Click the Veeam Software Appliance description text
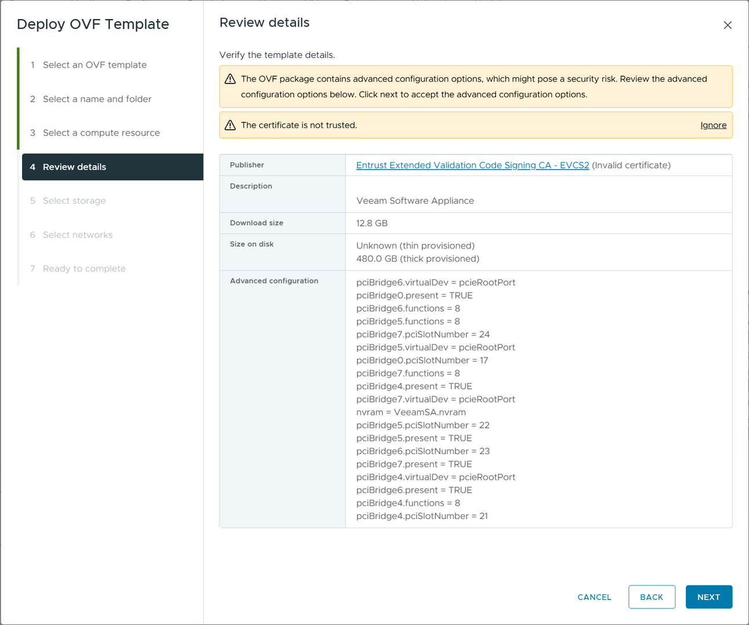749x625 pixels. (x=415, y=201)
